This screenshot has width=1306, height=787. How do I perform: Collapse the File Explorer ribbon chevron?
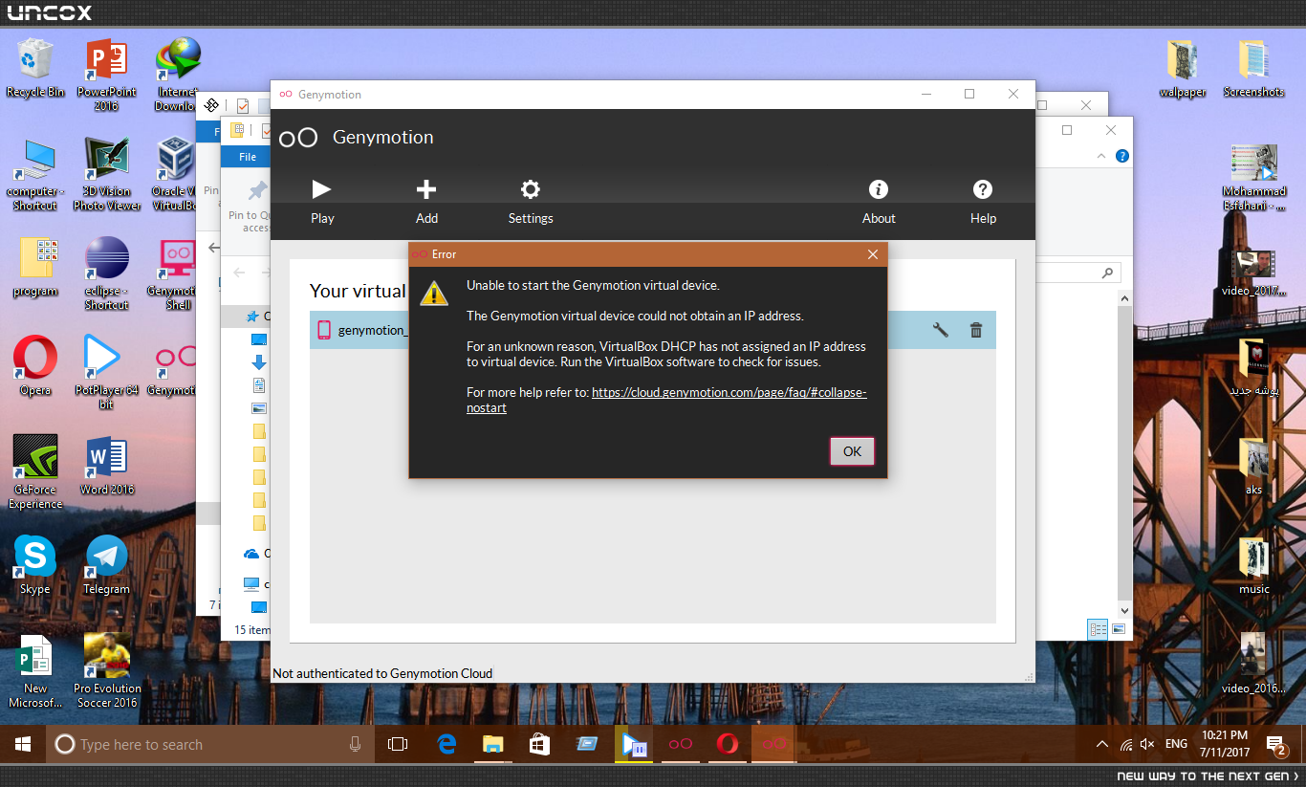coord(1102,156)
